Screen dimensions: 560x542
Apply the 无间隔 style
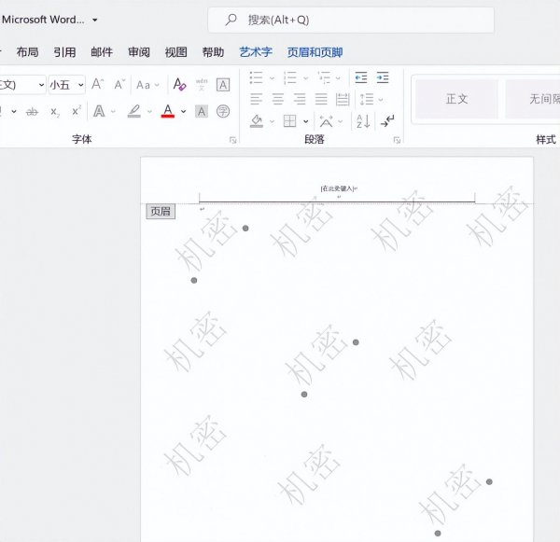(x=533, y=99)
